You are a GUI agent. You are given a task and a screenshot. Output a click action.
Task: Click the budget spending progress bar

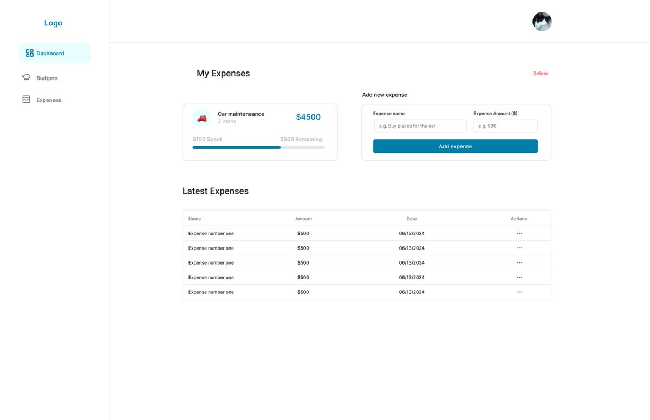tap(258, 147)
